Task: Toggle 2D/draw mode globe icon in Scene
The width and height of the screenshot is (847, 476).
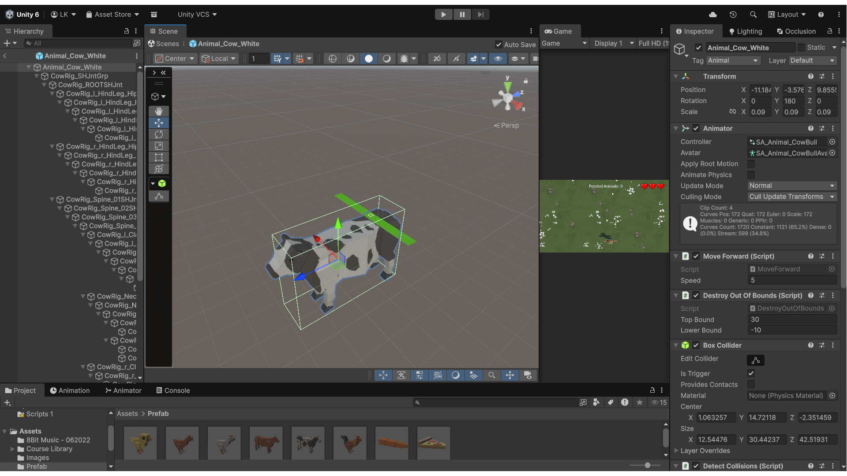Action: click(333, 59)
